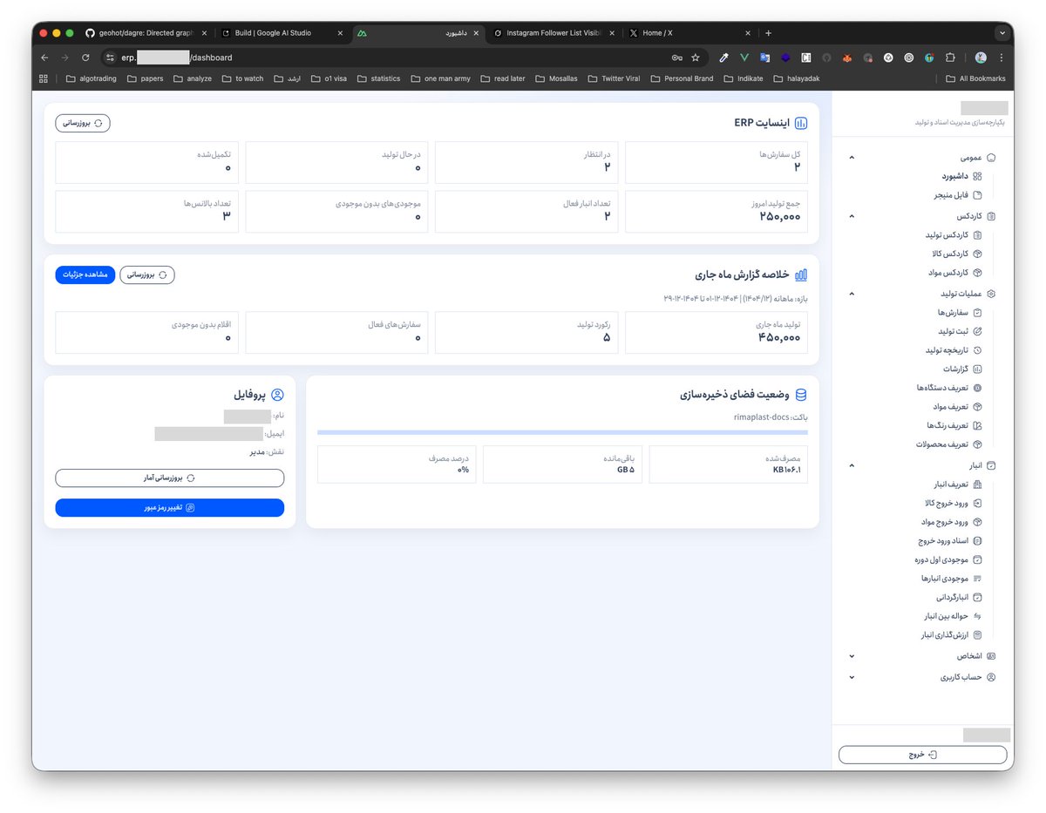
Task: Open the eyedropper extension
Action: coord(723,58)
